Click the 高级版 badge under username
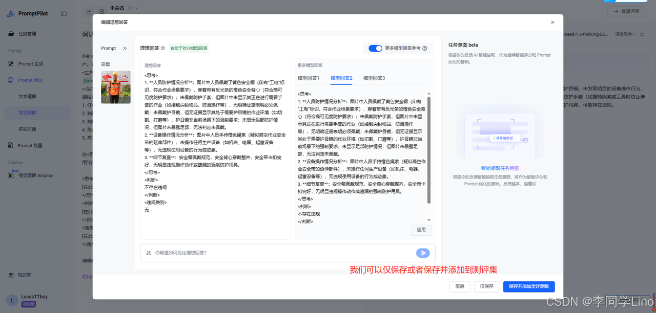Viewport: 656px width, 313px height. [28, 304]
